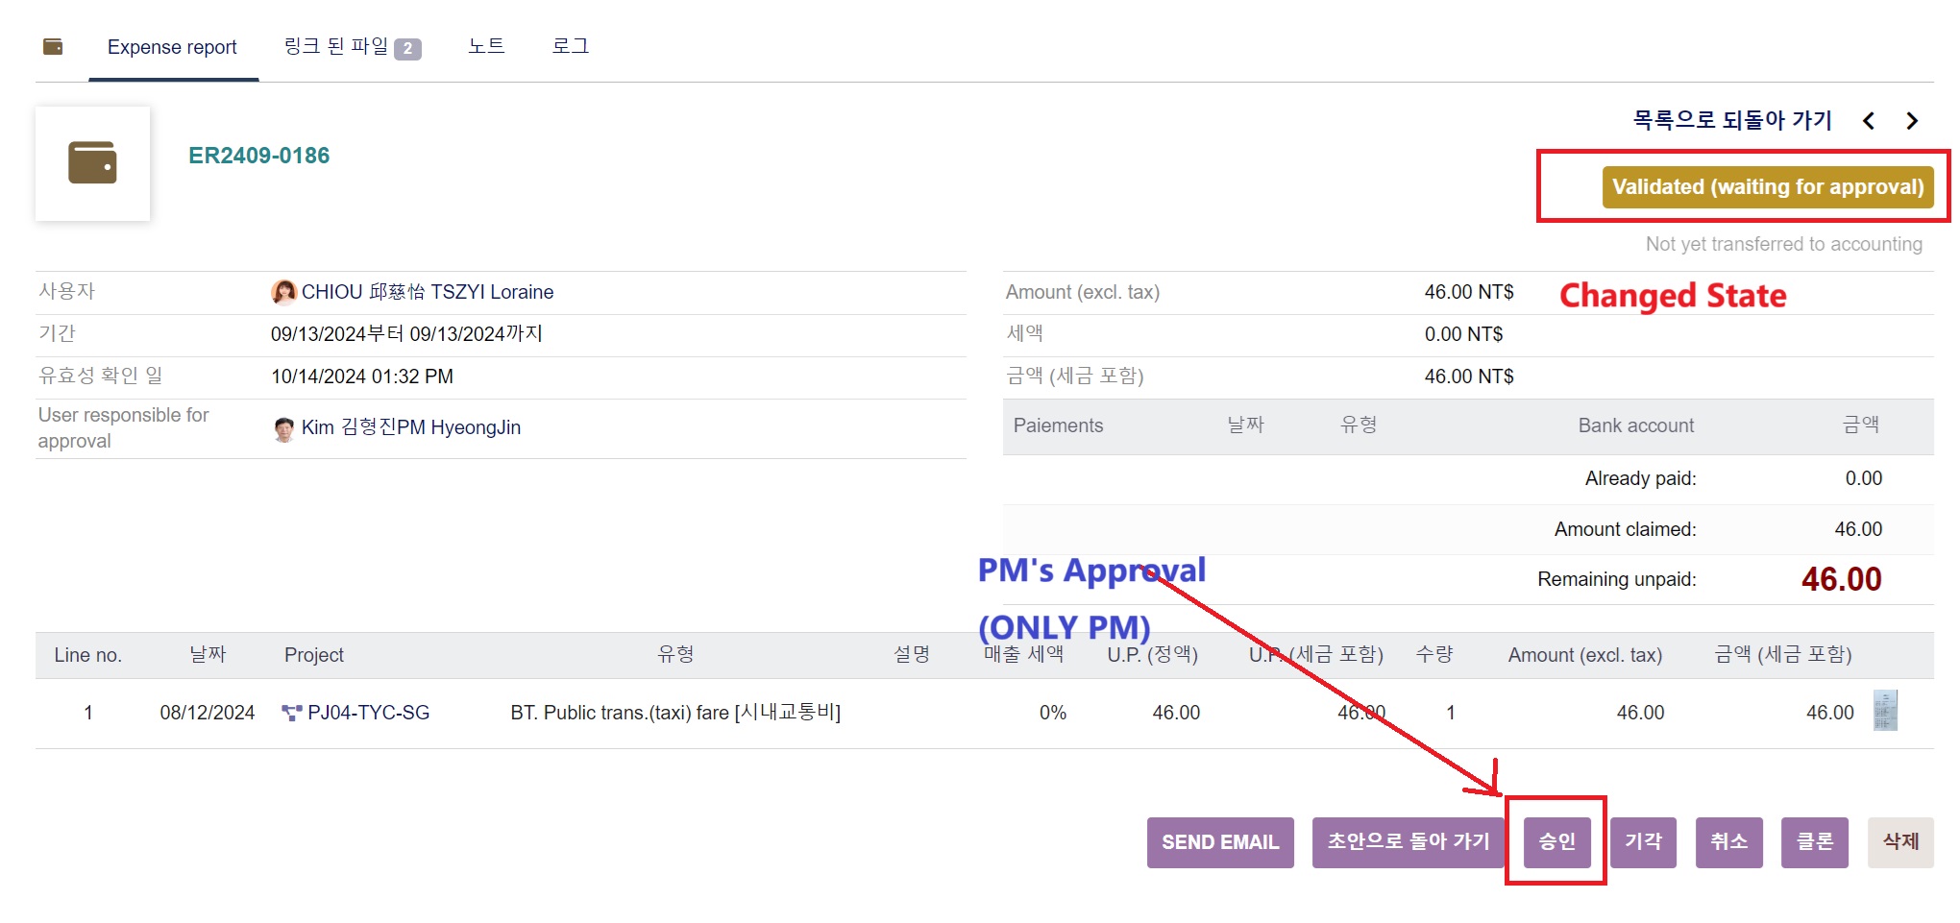Viewport: 1960px width, 923px height.
Task: Open the 로그 tab
Action: (x=570, y=47)
